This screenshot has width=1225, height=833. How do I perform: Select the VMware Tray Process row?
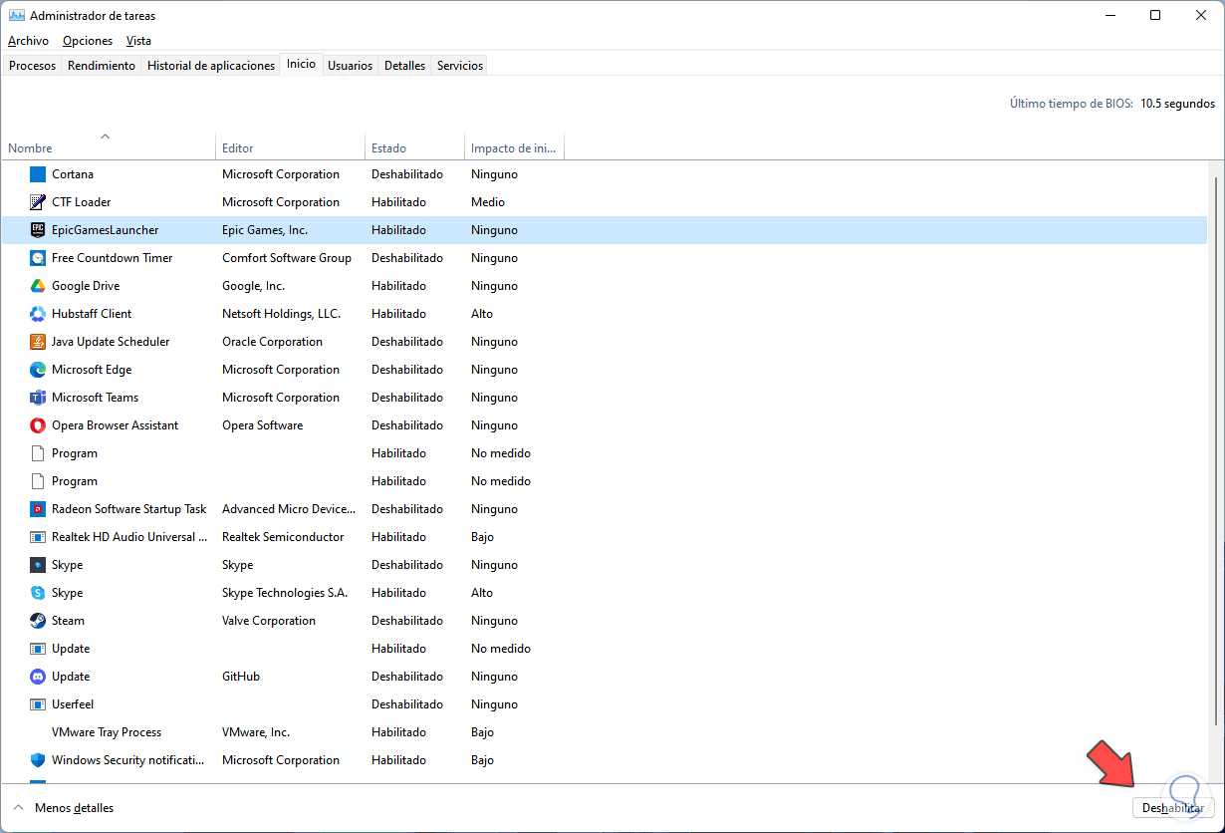(605, 732)
